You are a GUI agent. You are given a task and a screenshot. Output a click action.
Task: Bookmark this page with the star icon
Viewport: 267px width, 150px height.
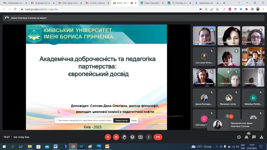217,9
